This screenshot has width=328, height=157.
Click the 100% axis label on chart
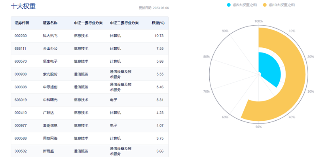(x=258, y=21)
